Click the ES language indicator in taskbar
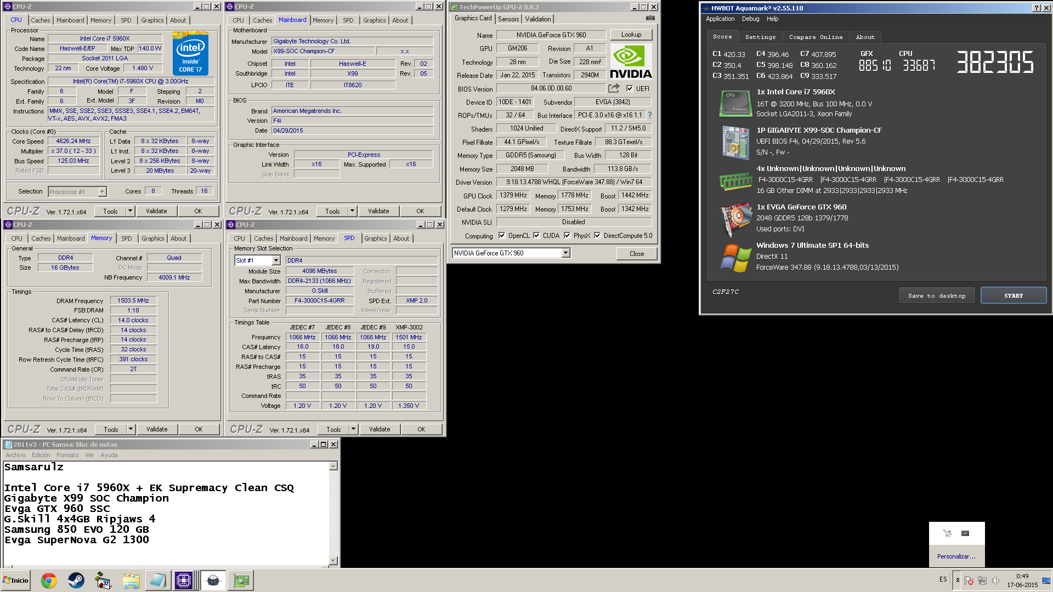The height and width of the screenshot is (592, 1053). pyautogui.click(x=943, y=579)
